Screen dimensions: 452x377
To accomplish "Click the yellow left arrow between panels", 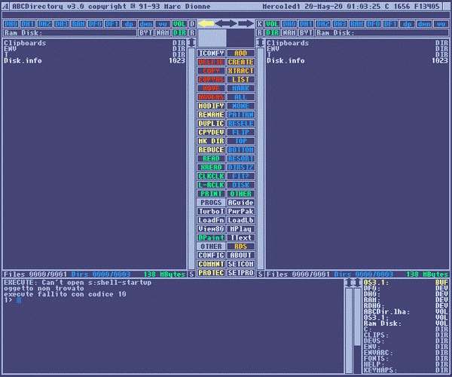I will tap(206, 23).
